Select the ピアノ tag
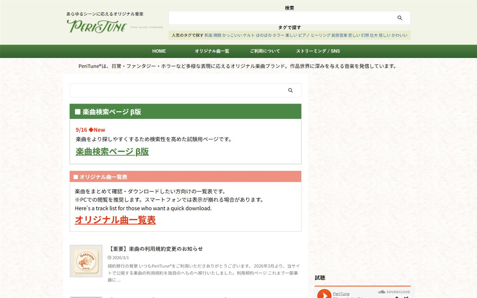This screenshot has width=477, height=298. [x=304, y=35]
